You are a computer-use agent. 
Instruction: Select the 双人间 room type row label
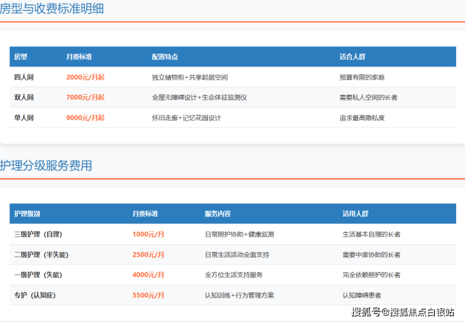coord(24,97)
